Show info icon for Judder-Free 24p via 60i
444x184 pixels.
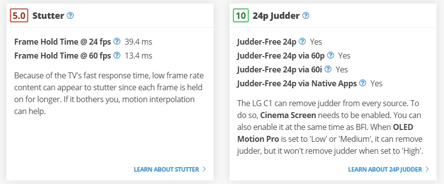click(x=328, y=69)
